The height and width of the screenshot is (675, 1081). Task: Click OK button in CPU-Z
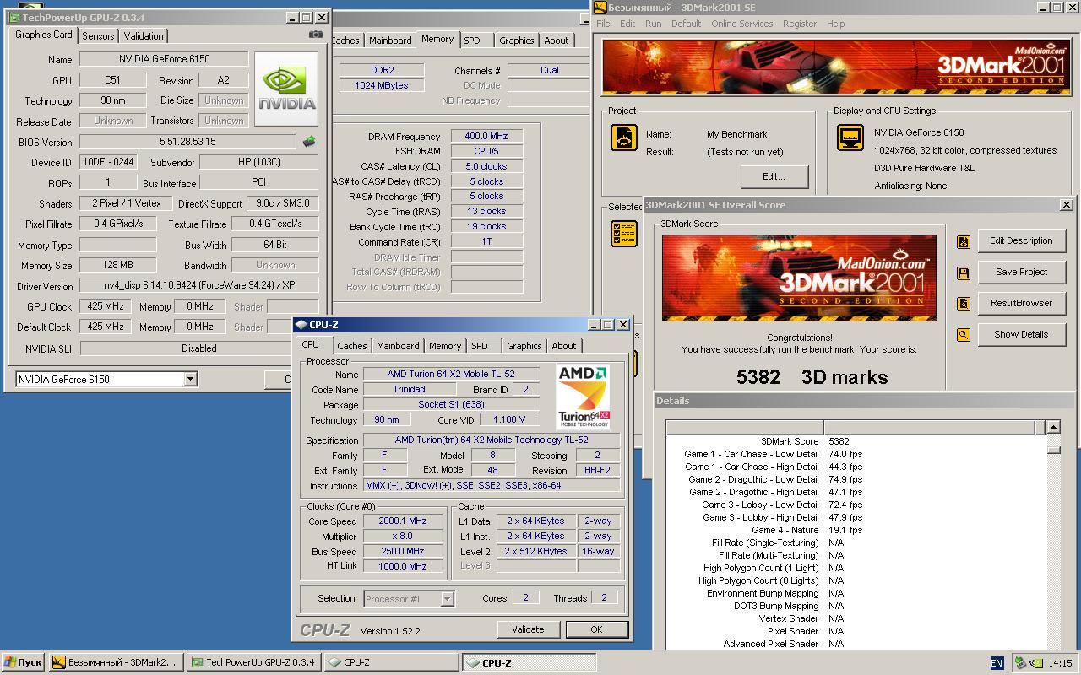point(596,629)
